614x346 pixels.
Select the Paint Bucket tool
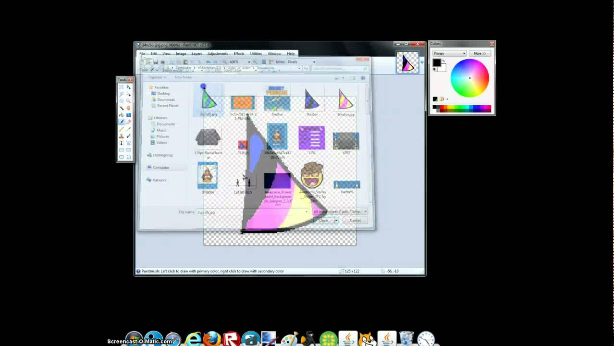(121, 115)
